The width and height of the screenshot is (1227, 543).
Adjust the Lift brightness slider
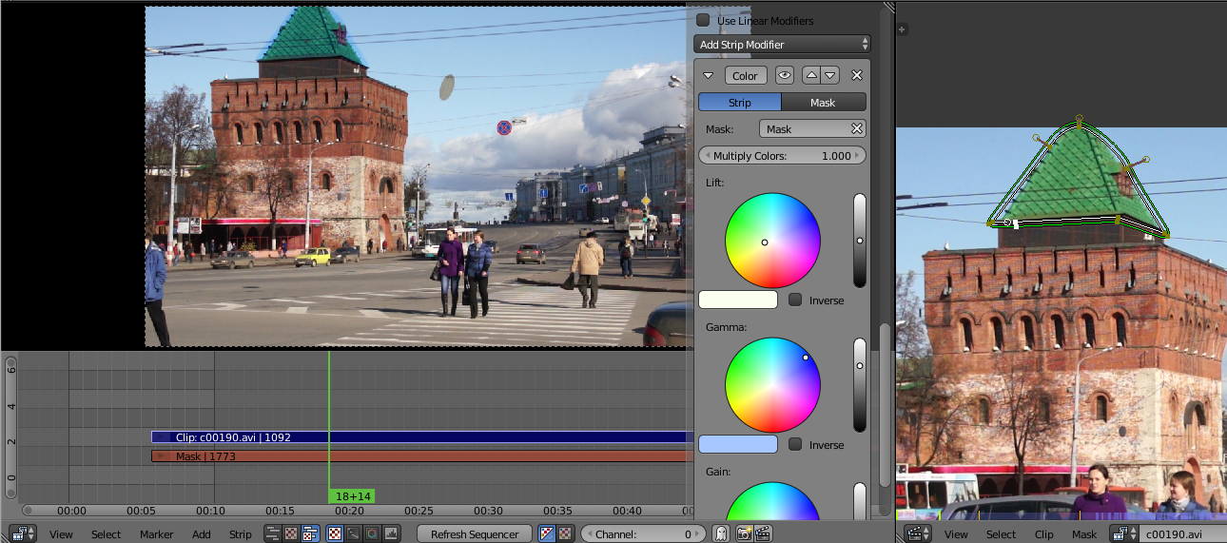click(x=860, y=241)
